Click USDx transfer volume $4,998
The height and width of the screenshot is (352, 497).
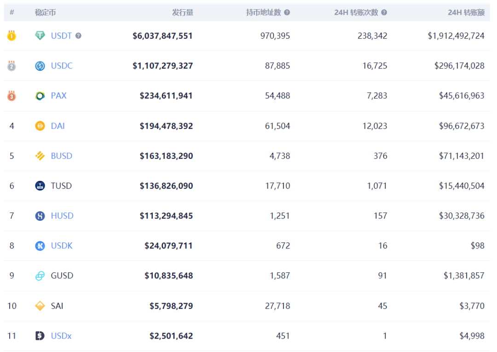[x=472, y=336]
